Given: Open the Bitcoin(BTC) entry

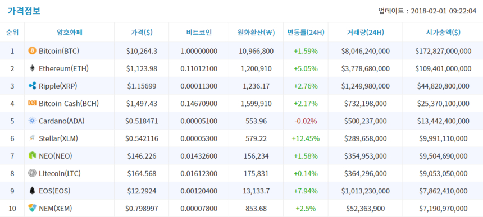Looking at the screenshot, I should point(59,51).
